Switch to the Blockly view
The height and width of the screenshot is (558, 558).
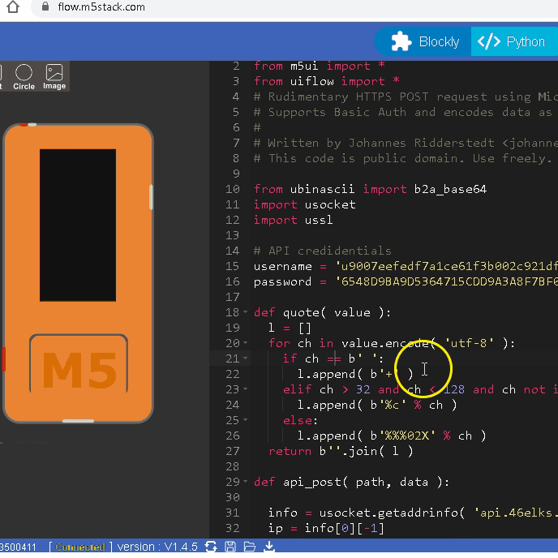pos(423,41)
